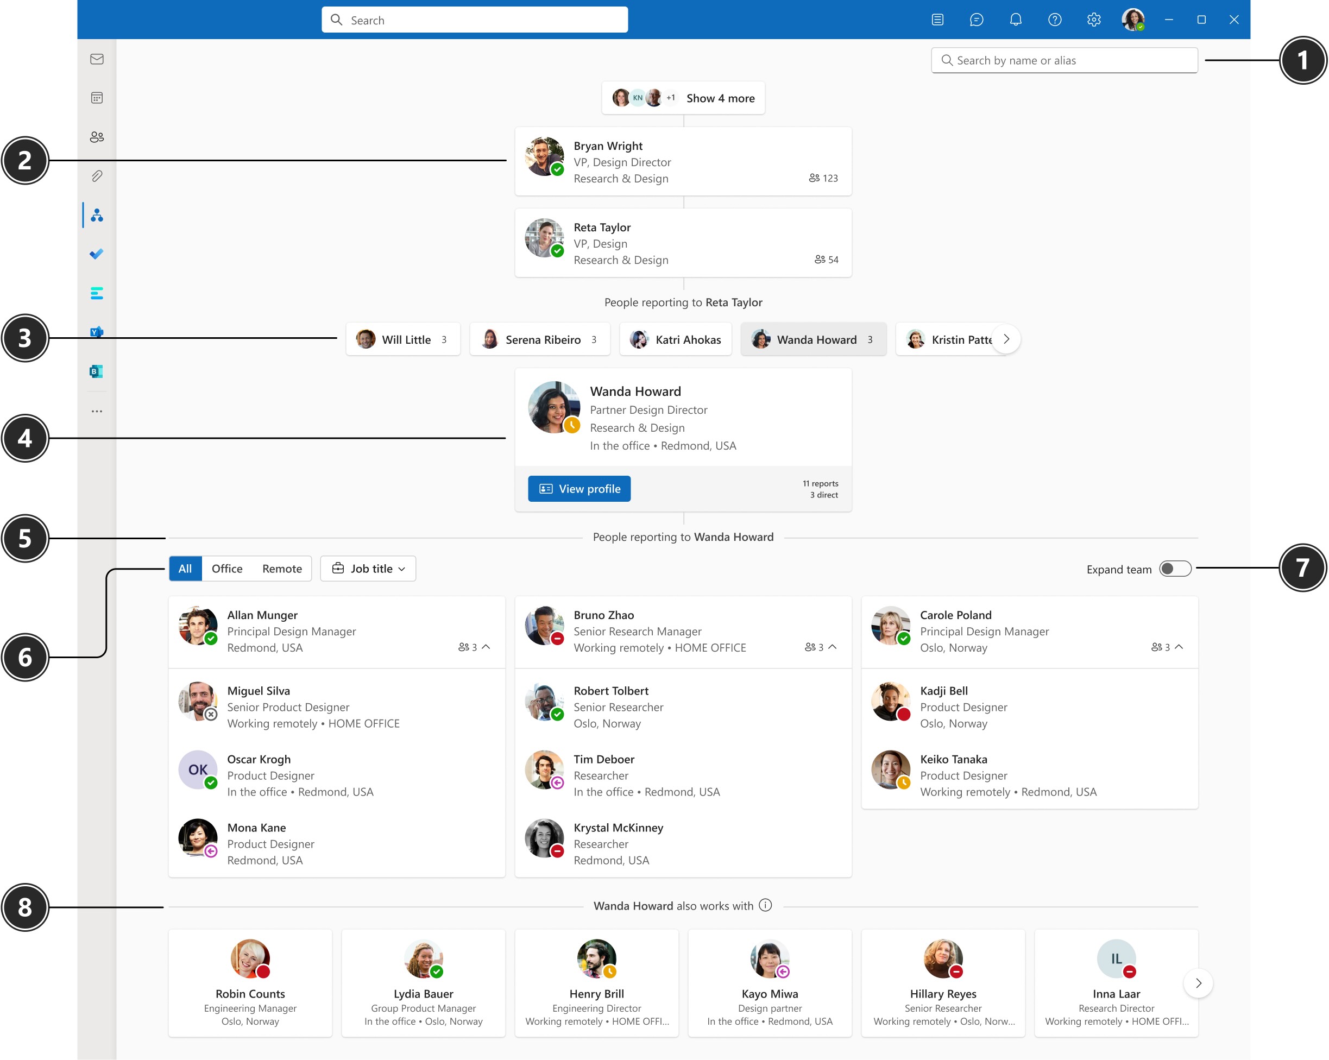
Task: Enable the Office filter tab
Action: coord(227,569)
